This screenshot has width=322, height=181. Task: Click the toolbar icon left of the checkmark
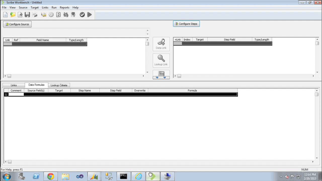[x=73, y=15]
